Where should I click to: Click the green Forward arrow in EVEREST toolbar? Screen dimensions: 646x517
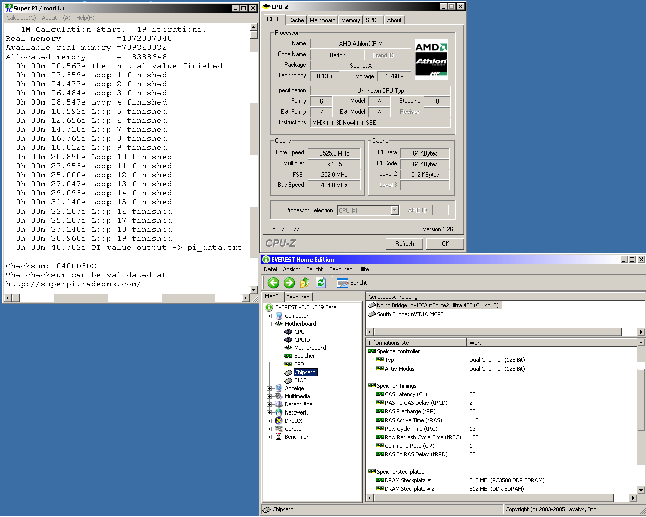(x=289, y=283)
